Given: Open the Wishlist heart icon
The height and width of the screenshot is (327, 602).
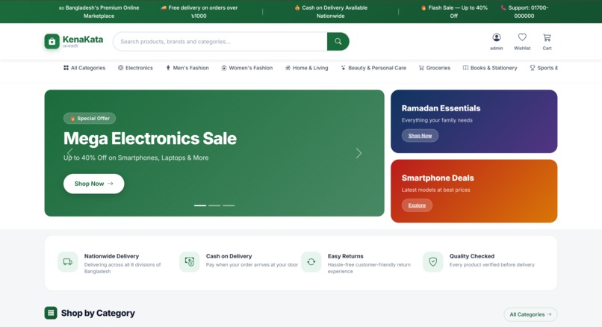Looking at the screenshot, I should [522, 37].
